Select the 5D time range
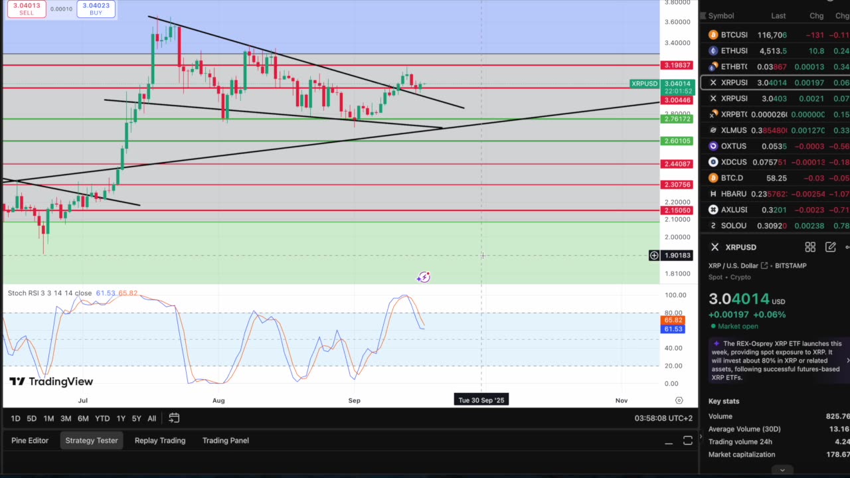The height and width of the screenshot is (478, 850). pos(31,418)
